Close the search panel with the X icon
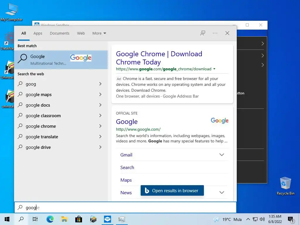This screenshot has width=300, height=225. [x=227, y=33]
